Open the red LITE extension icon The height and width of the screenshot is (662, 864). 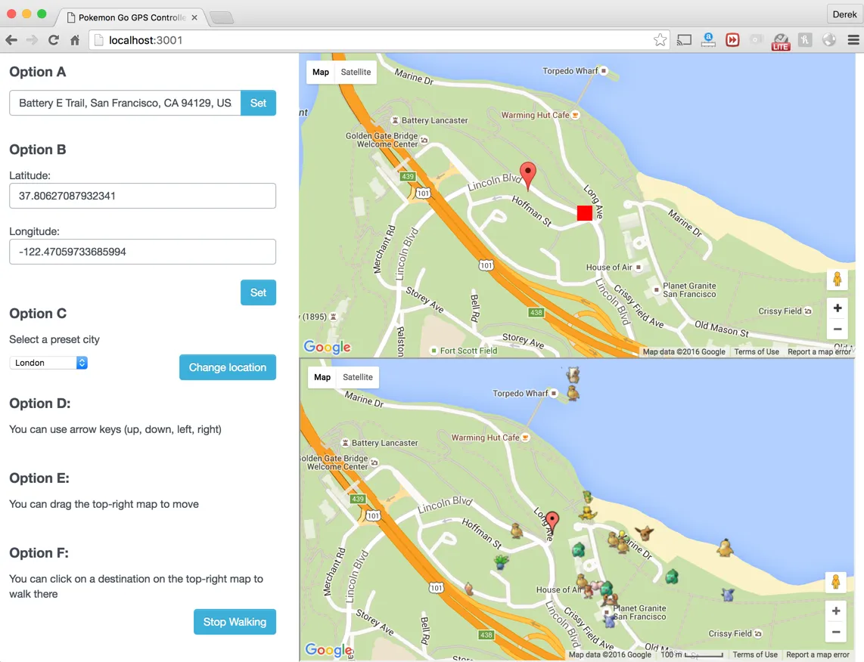780,42
